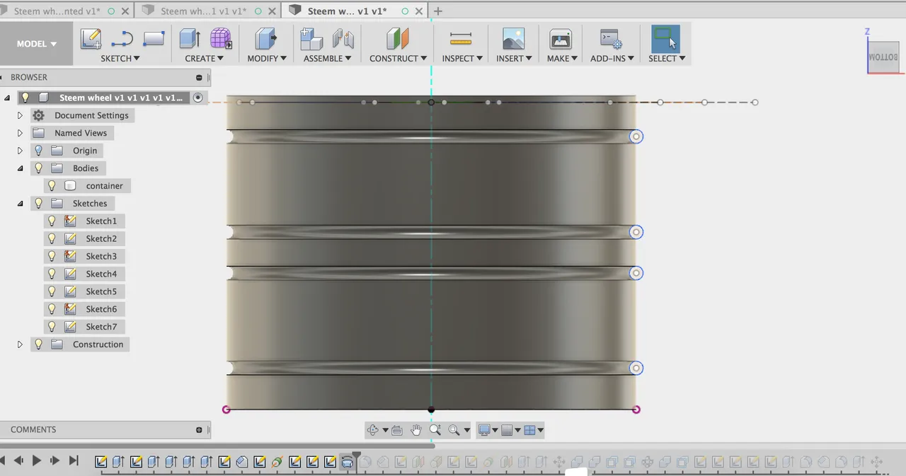
Task: Step forward one feature in timeline
Action: pyautogui.click(x=55, y=461)
